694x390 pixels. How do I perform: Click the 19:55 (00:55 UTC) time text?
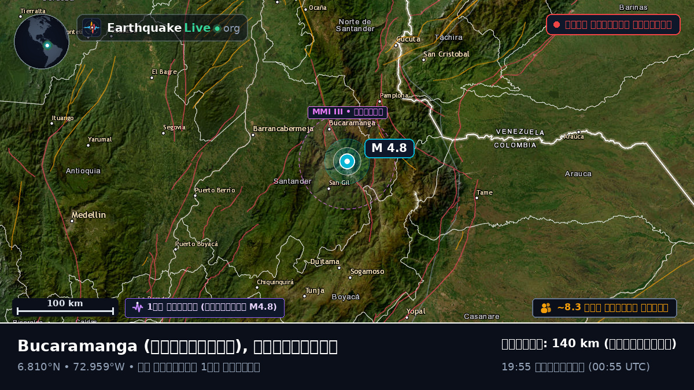point(575,367)
